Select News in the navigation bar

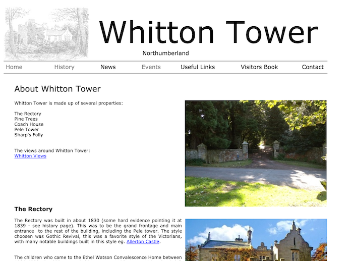(x=108, y=67)
